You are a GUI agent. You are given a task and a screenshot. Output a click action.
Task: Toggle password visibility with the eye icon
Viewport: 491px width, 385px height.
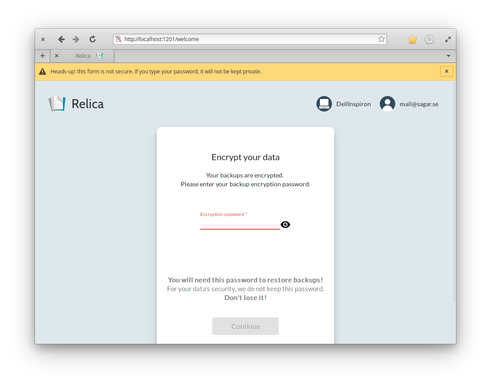point(285,225)
